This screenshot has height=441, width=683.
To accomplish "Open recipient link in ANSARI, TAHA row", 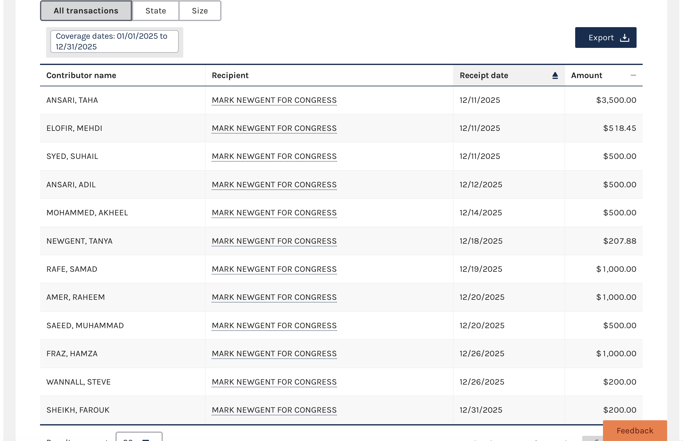I will (274, 100).
